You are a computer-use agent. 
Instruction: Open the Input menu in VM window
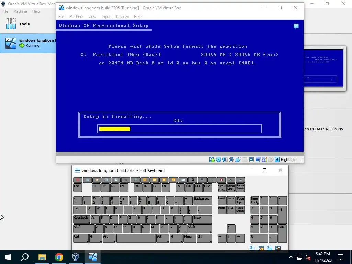(x=106, y=16)
